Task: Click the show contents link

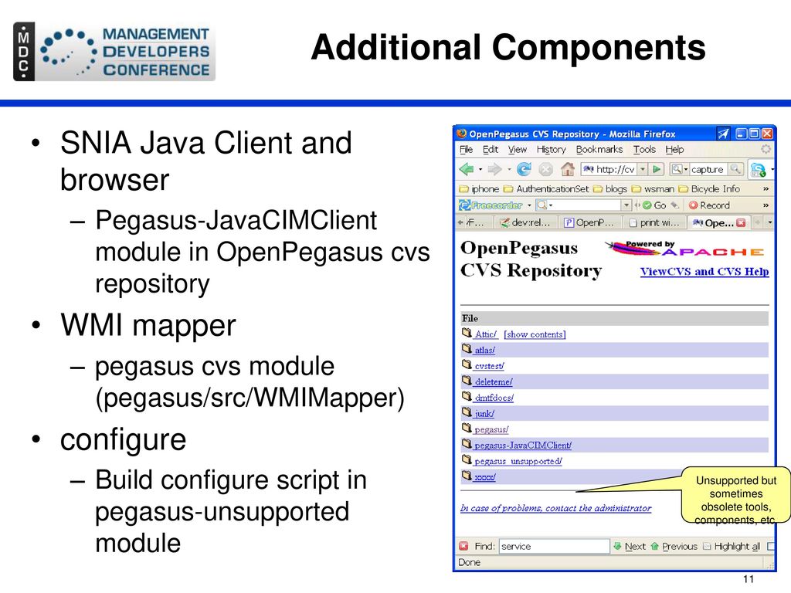Action: tap(535, 334)
